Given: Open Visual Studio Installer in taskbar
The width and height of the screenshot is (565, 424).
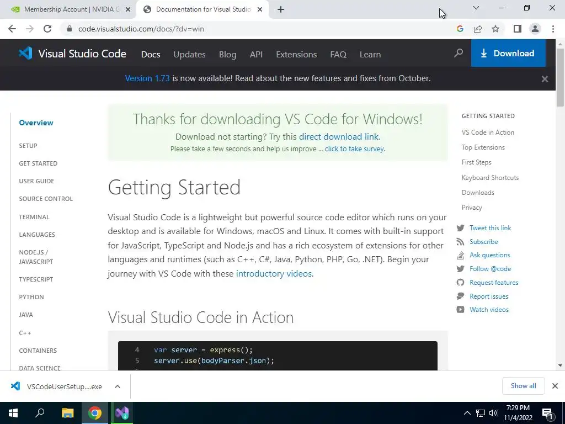Looking at the screenshot, I should pos(122,413).
